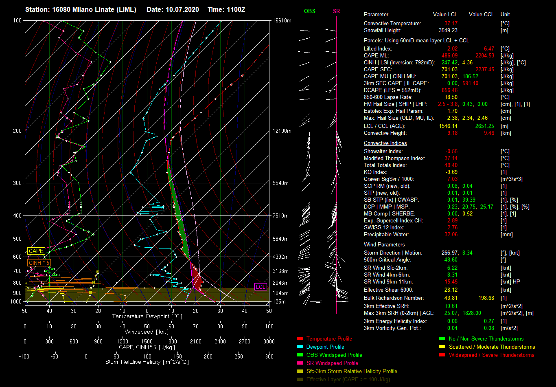Viewport: 556px width, 387px height.
Task: Click the Wind Parameters section heading
Action: [x=384, y=244]
